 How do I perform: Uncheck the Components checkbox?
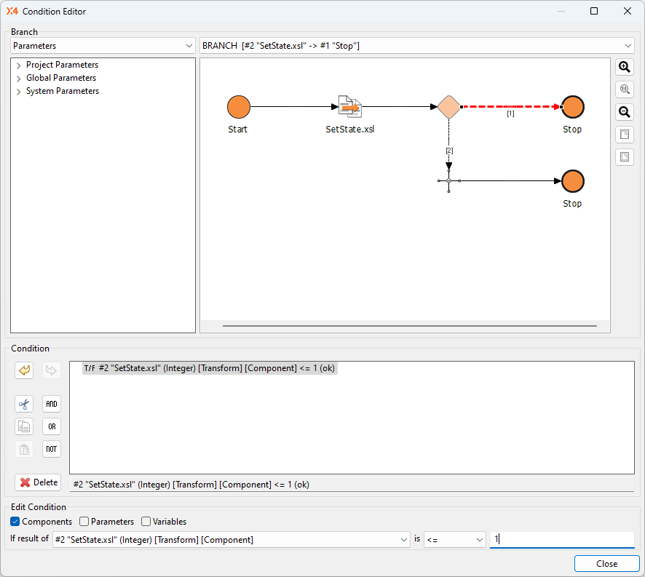point(15,522)
